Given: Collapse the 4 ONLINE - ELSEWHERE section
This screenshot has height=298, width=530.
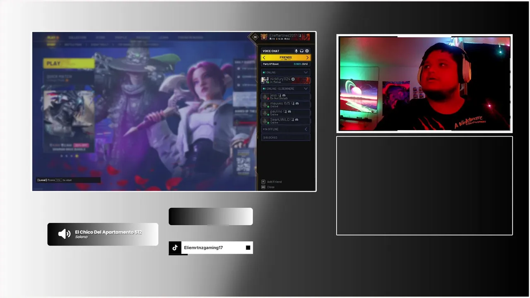Looking at the screenshot, I should (x=286, y=89).
